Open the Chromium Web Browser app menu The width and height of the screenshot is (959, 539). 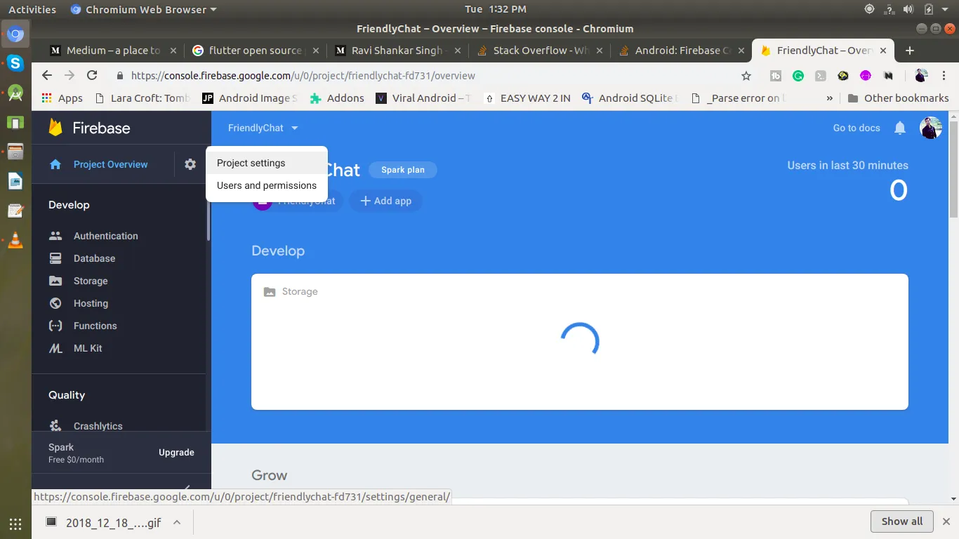[144, 10]
